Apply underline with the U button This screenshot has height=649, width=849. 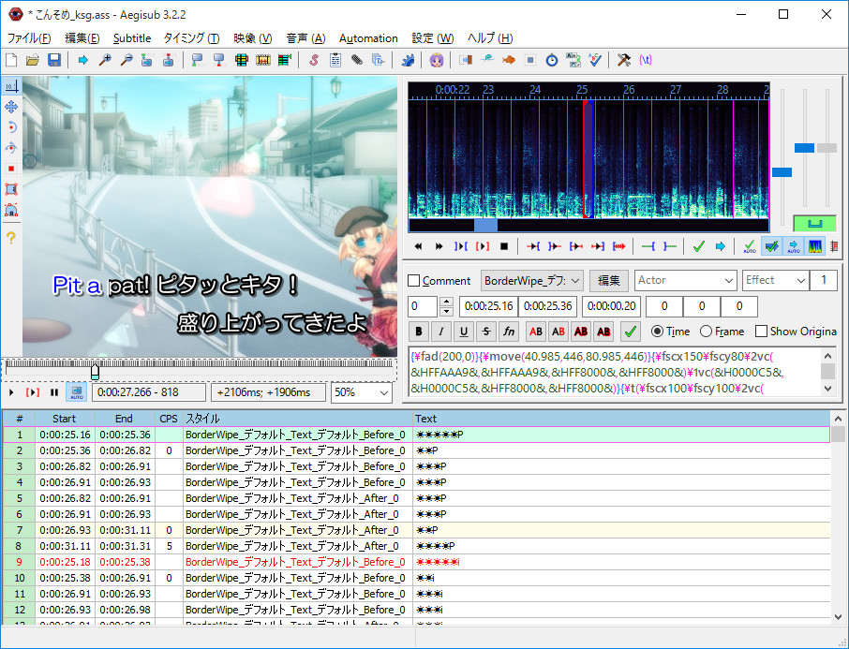pyautogui.click(x=464, y=332)
